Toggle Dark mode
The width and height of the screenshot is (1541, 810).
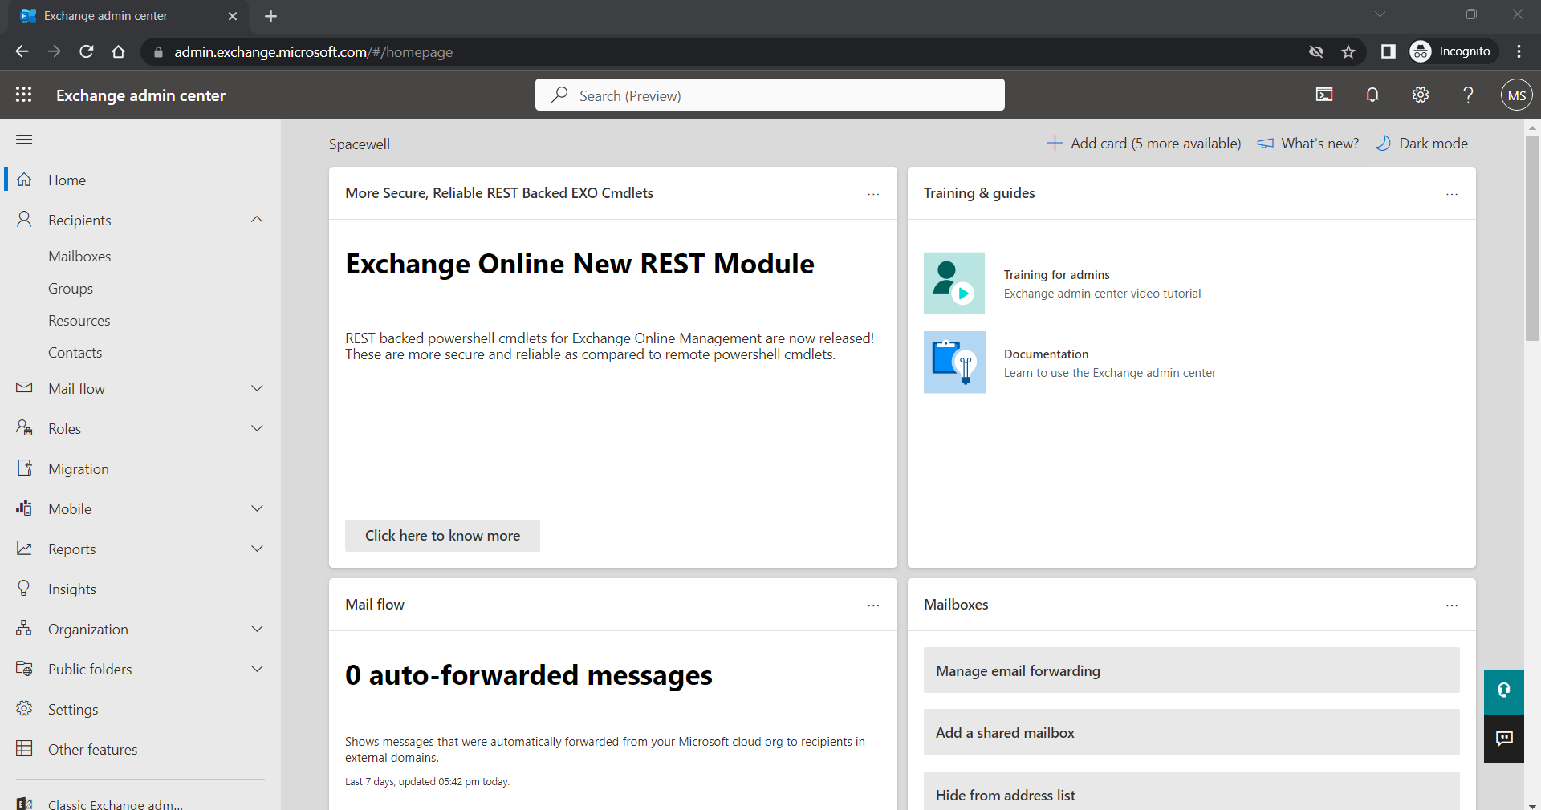tap(1421, 144)
